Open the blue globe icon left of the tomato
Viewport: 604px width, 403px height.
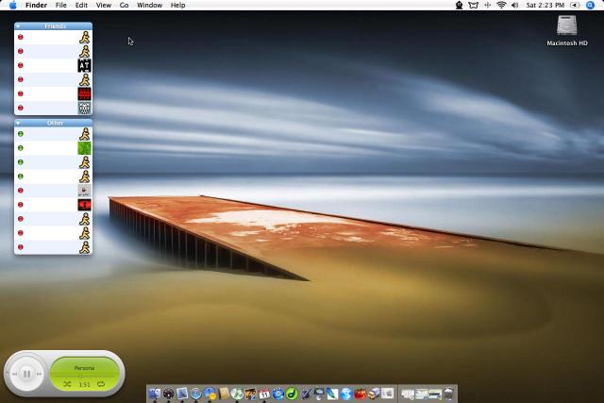pos(346,394)
